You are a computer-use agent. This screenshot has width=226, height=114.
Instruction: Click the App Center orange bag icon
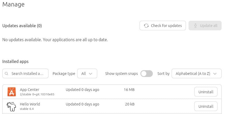tap(12, 92)
